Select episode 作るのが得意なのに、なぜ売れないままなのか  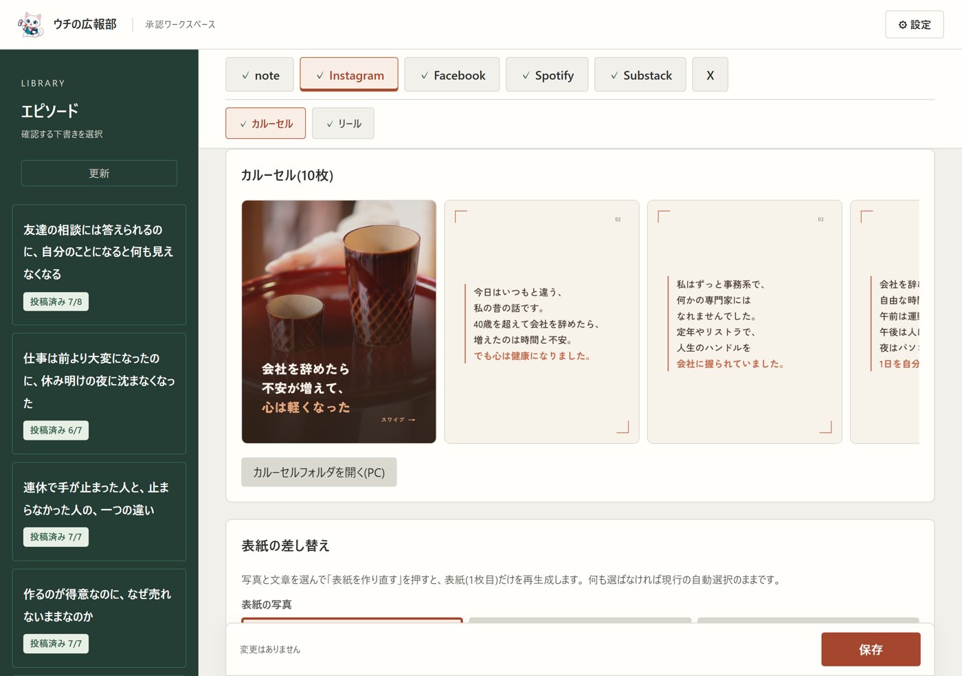pos(99,618)
